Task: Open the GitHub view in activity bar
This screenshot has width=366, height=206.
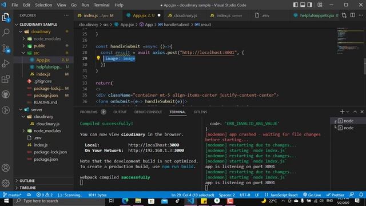Action: click(6, 94)
